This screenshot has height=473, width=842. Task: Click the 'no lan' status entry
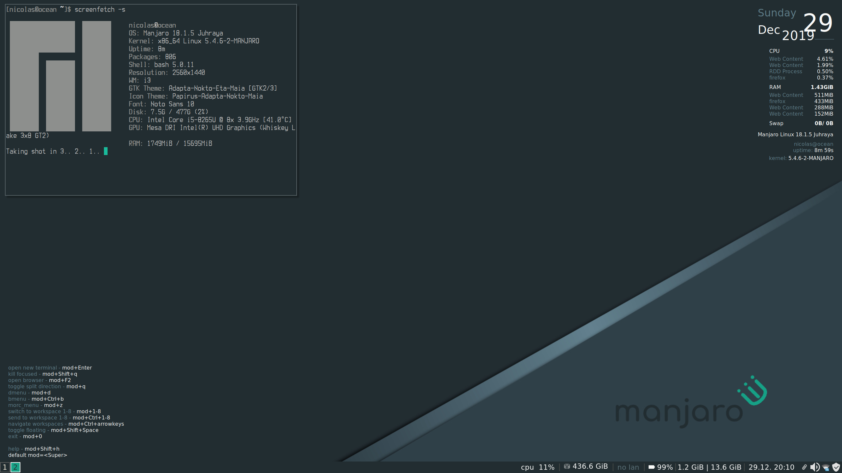pyautogui.click(x=628, y=467)
